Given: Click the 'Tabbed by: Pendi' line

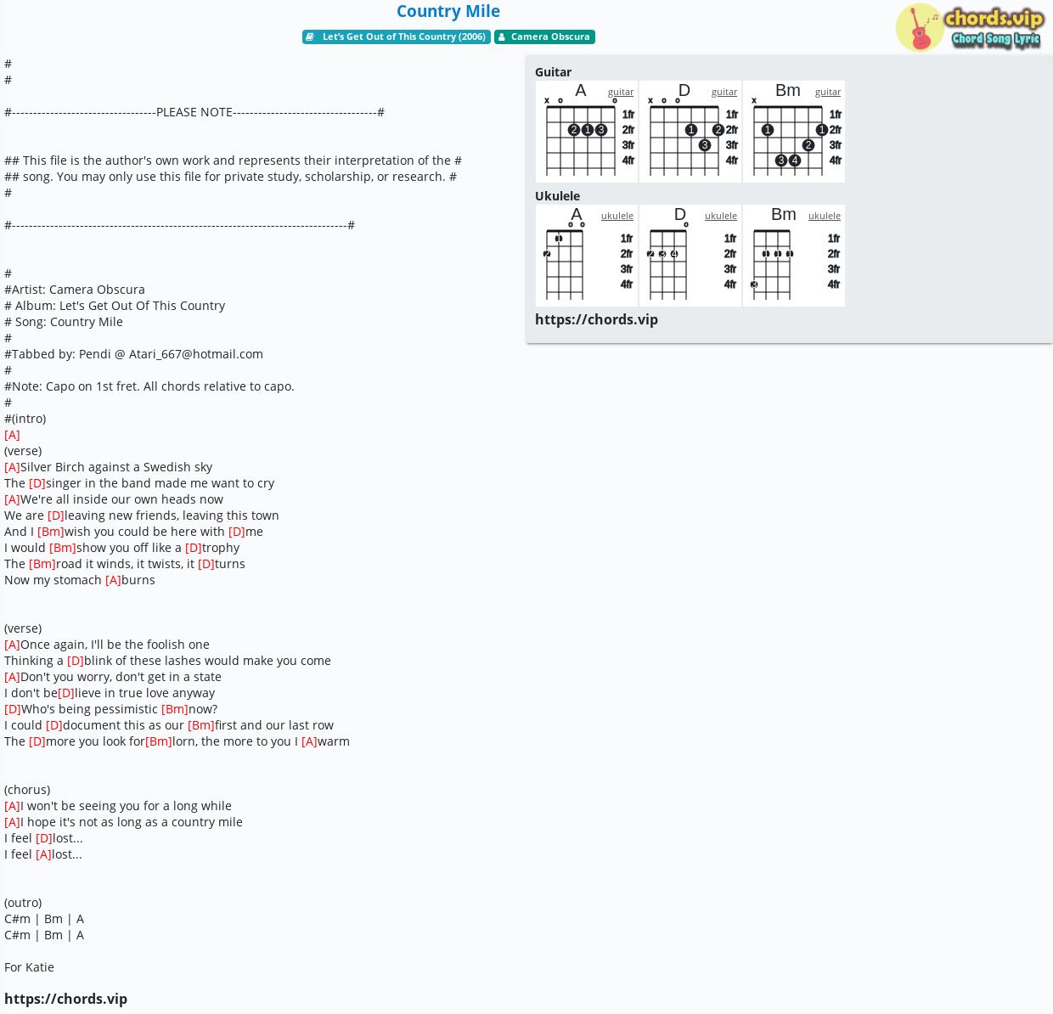Looking at the screenshot, I should tap(133, 354).
